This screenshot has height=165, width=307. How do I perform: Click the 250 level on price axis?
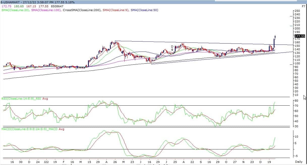coord(297,11)
